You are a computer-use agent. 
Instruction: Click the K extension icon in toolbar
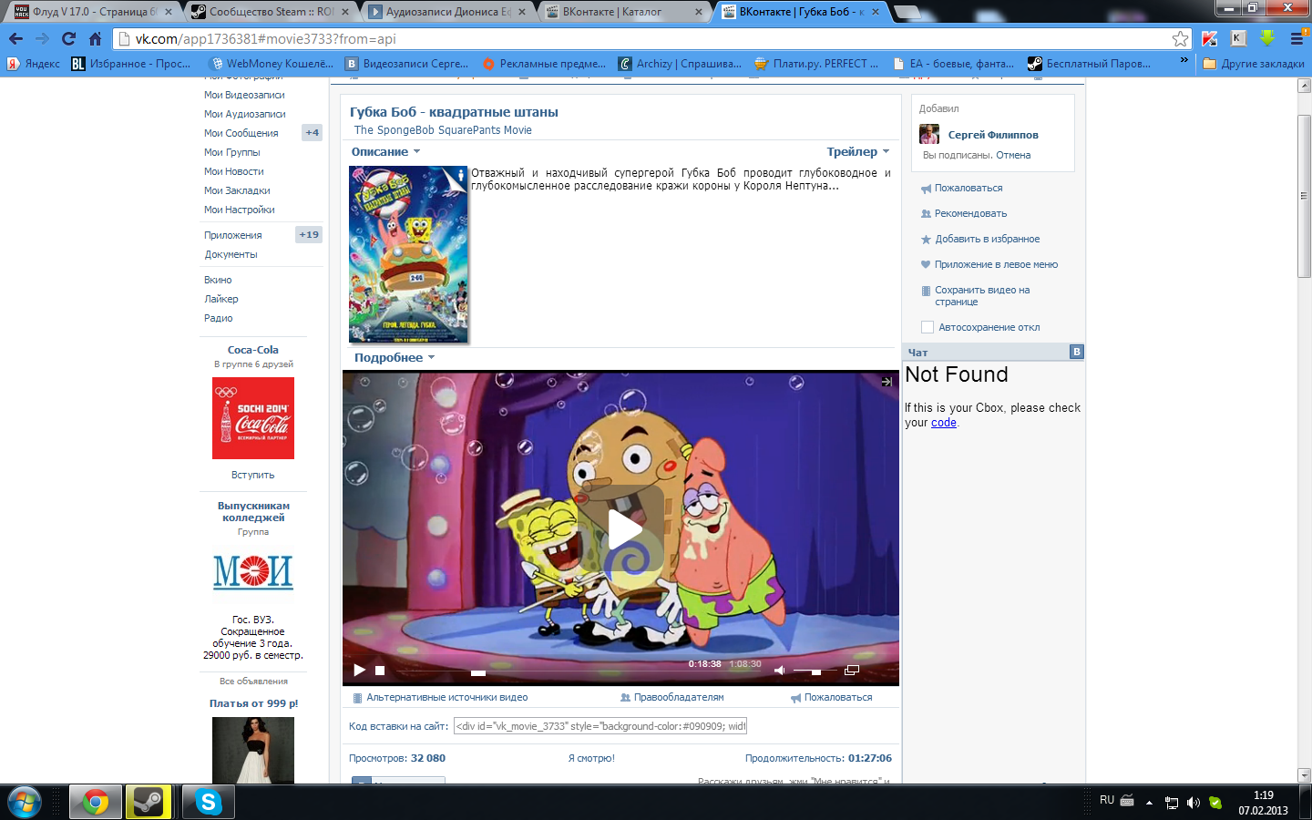[x=1238, y=38]
